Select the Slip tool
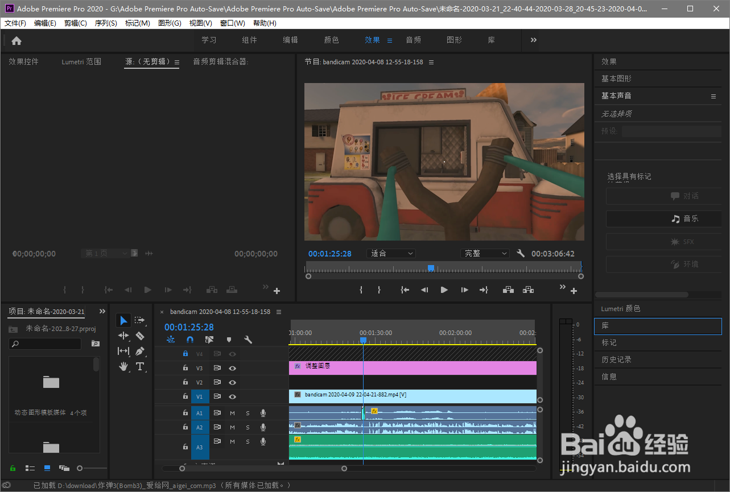730x492 pixels. click(123, 352)
